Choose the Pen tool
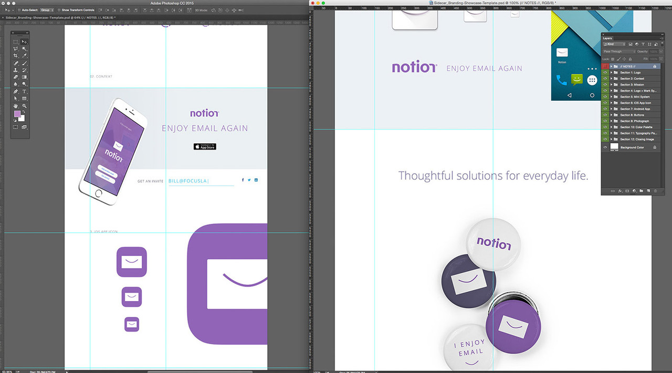The height and width of the screenshot is (373, 672). (16, 91)
